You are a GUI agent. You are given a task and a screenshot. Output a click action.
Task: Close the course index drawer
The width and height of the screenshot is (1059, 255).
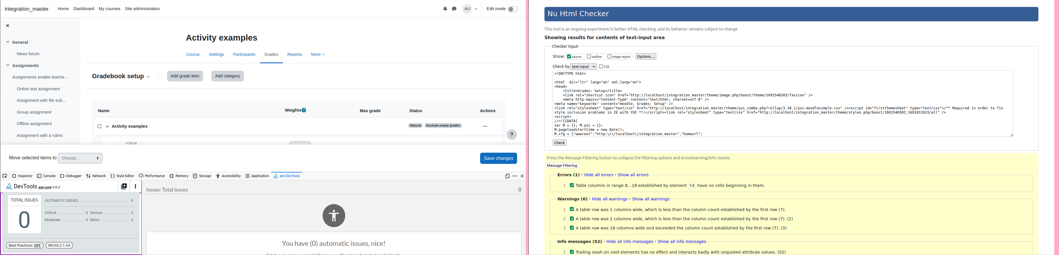[x=7, y=25]
